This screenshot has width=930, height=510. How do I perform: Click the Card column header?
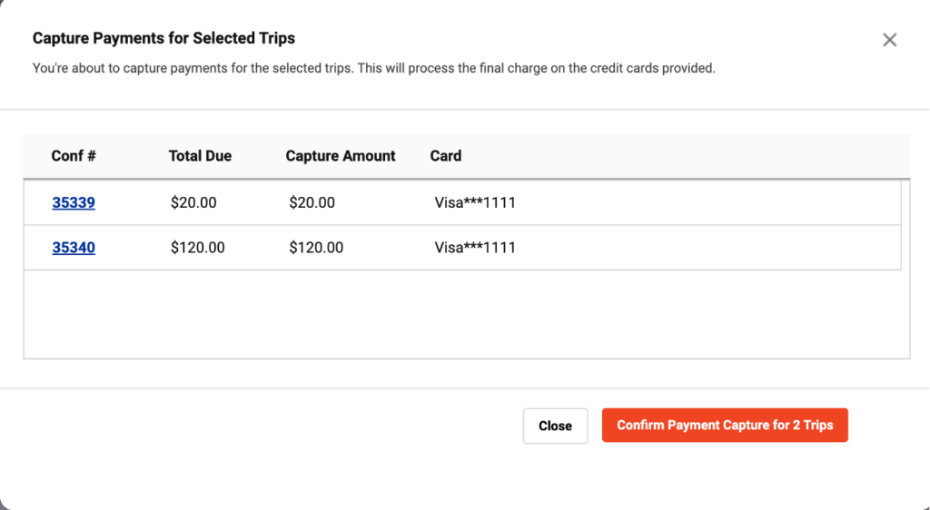445,156
